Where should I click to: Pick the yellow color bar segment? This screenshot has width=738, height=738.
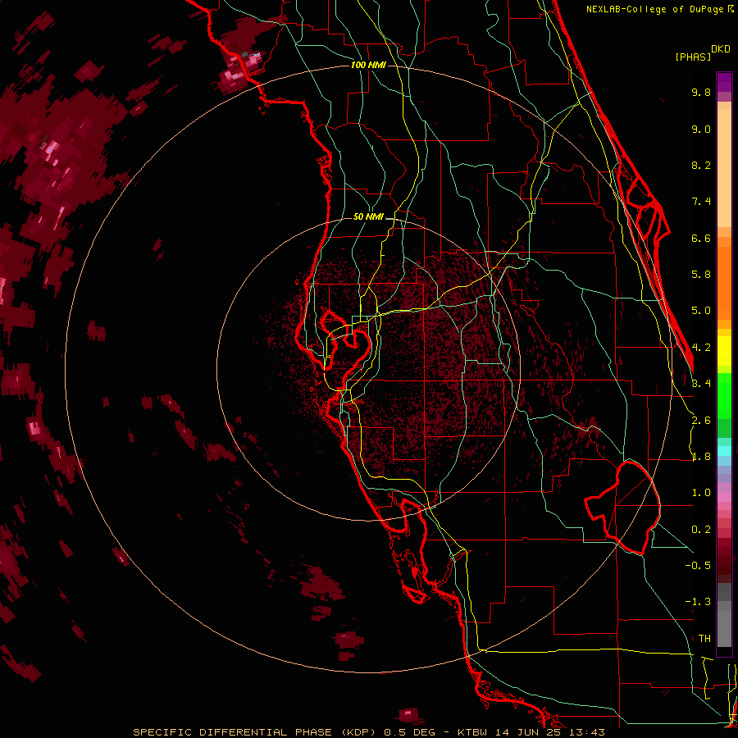[724, 351]
